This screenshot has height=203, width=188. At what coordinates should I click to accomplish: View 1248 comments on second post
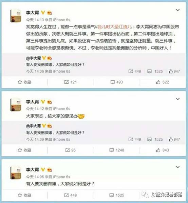click(x=117, y=150)
